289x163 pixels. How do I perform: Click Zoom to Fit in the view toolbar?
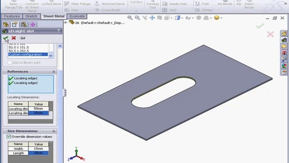coord(130,18)
